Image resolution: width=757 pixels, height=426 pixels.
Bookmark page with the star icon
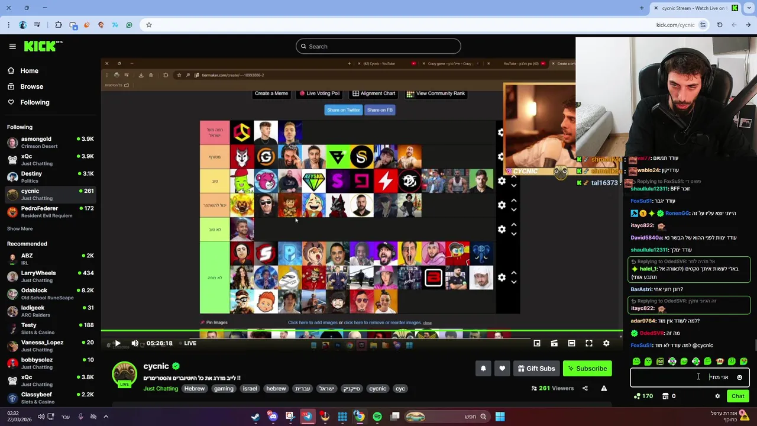pos(148,25)
